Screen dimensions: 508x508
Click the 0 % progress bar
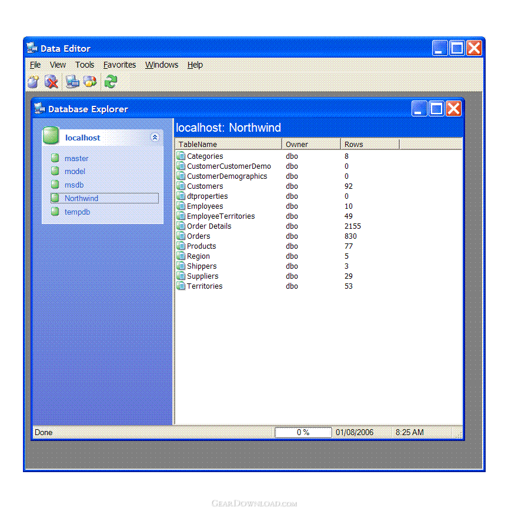(x=303, y=432)
